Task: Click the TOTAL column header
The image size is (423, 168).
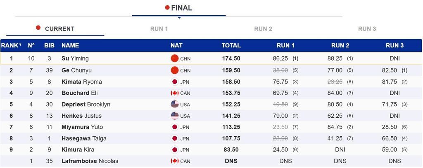Action: coord(231,45)
